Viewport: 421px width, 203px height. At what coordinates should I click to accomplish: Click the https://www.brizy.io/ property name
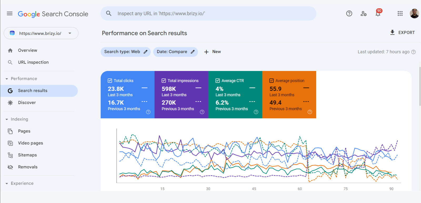tap(40, 33)
